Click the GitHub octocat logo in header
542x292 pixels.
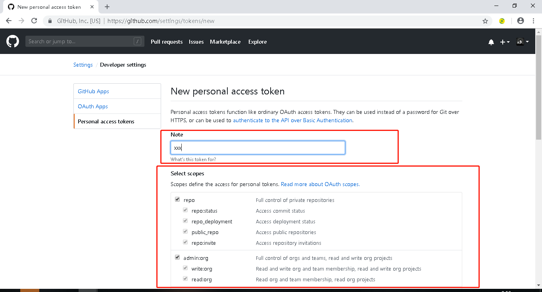(x=13, y=41)
